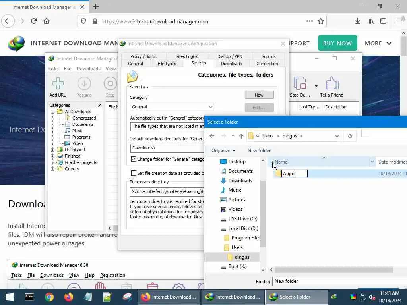Open recent locations dropdown in folder dialog
The image size is (407, 305).
point(233,136)
